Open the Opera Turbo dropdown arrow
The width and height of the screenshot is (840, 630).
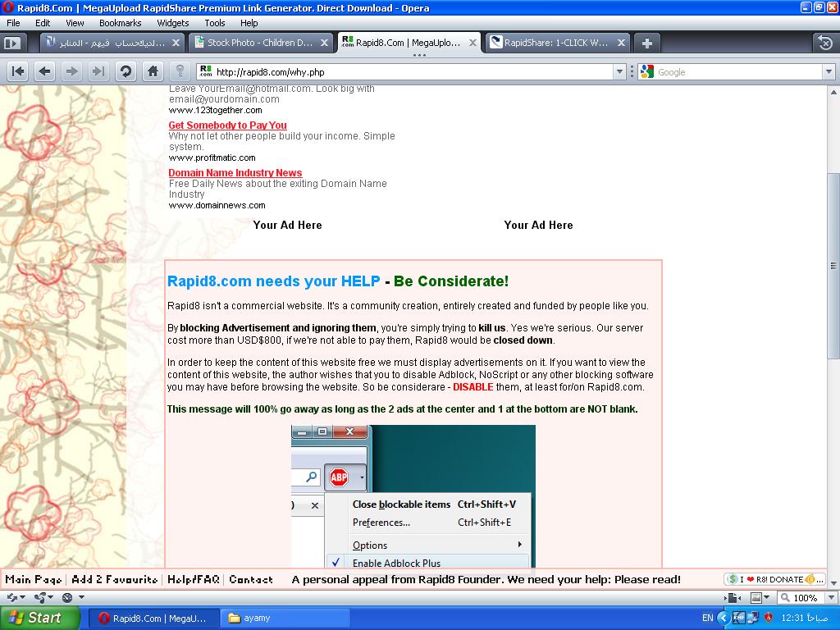[81, 597]
